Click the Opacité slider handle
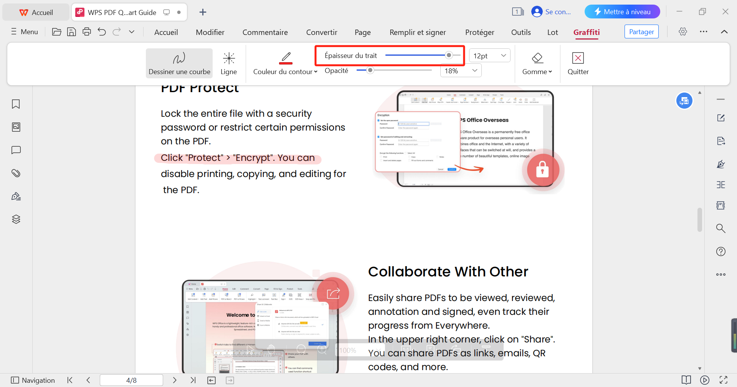This screenshot has width=737, height=387. 370,70
